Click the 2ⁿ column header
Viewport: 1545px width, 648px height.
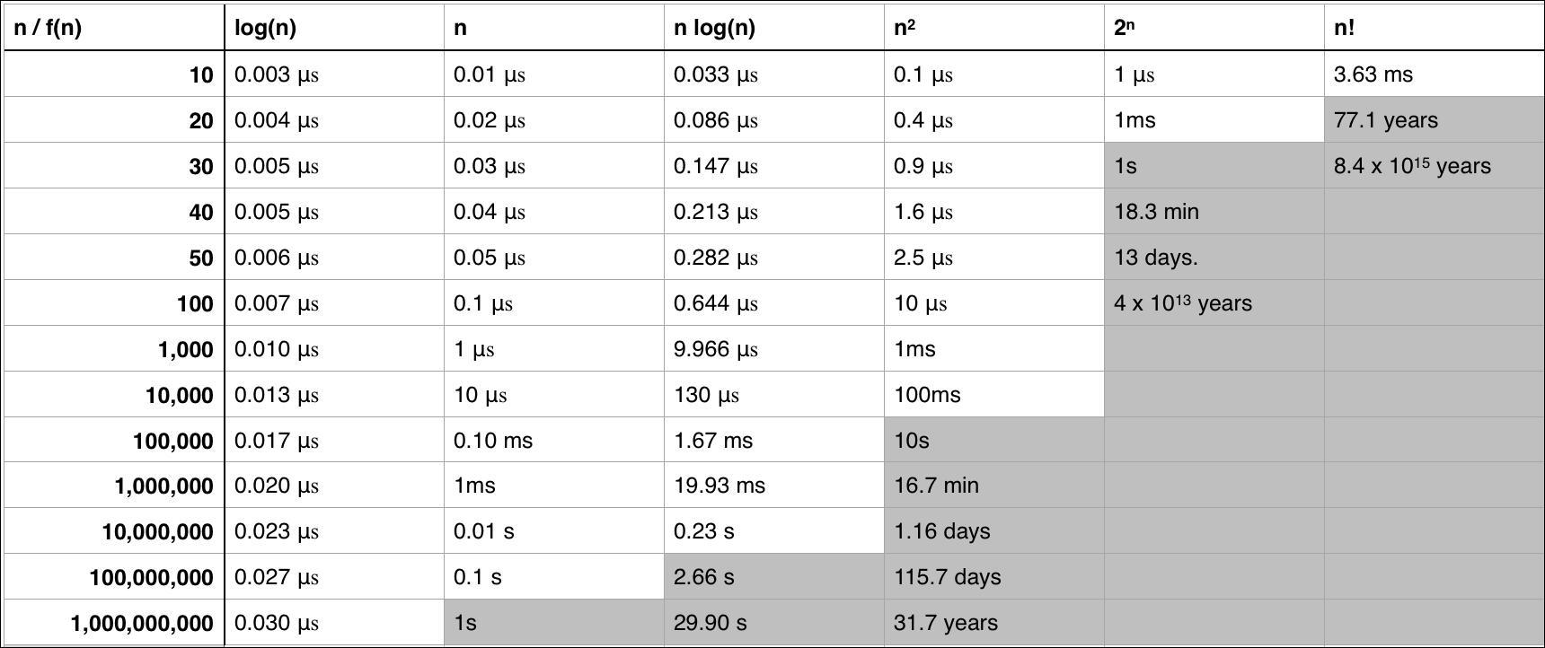tap(1214, 28)
